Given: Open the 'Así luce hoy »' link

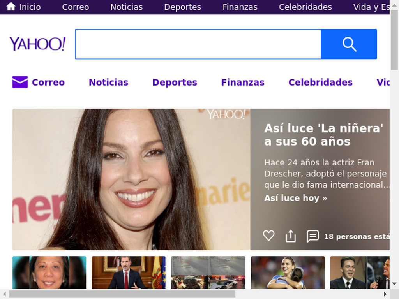Looking at the screenshot, I should [295, 198].
